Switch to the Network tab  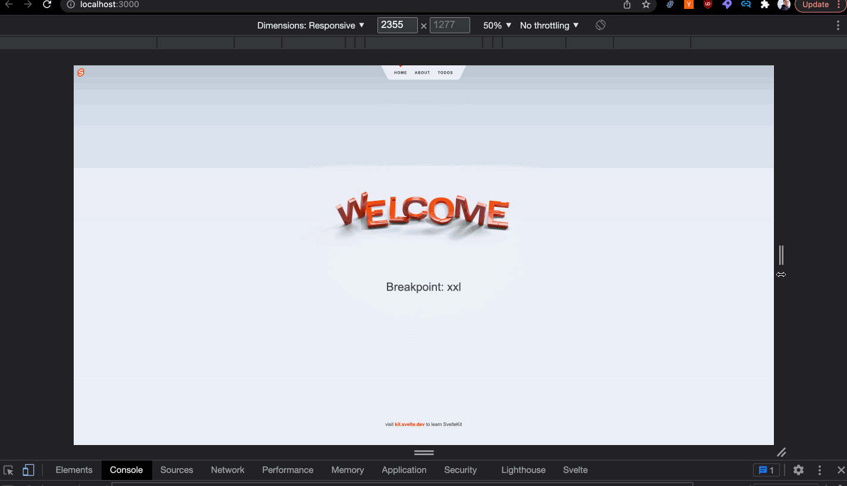228,470
